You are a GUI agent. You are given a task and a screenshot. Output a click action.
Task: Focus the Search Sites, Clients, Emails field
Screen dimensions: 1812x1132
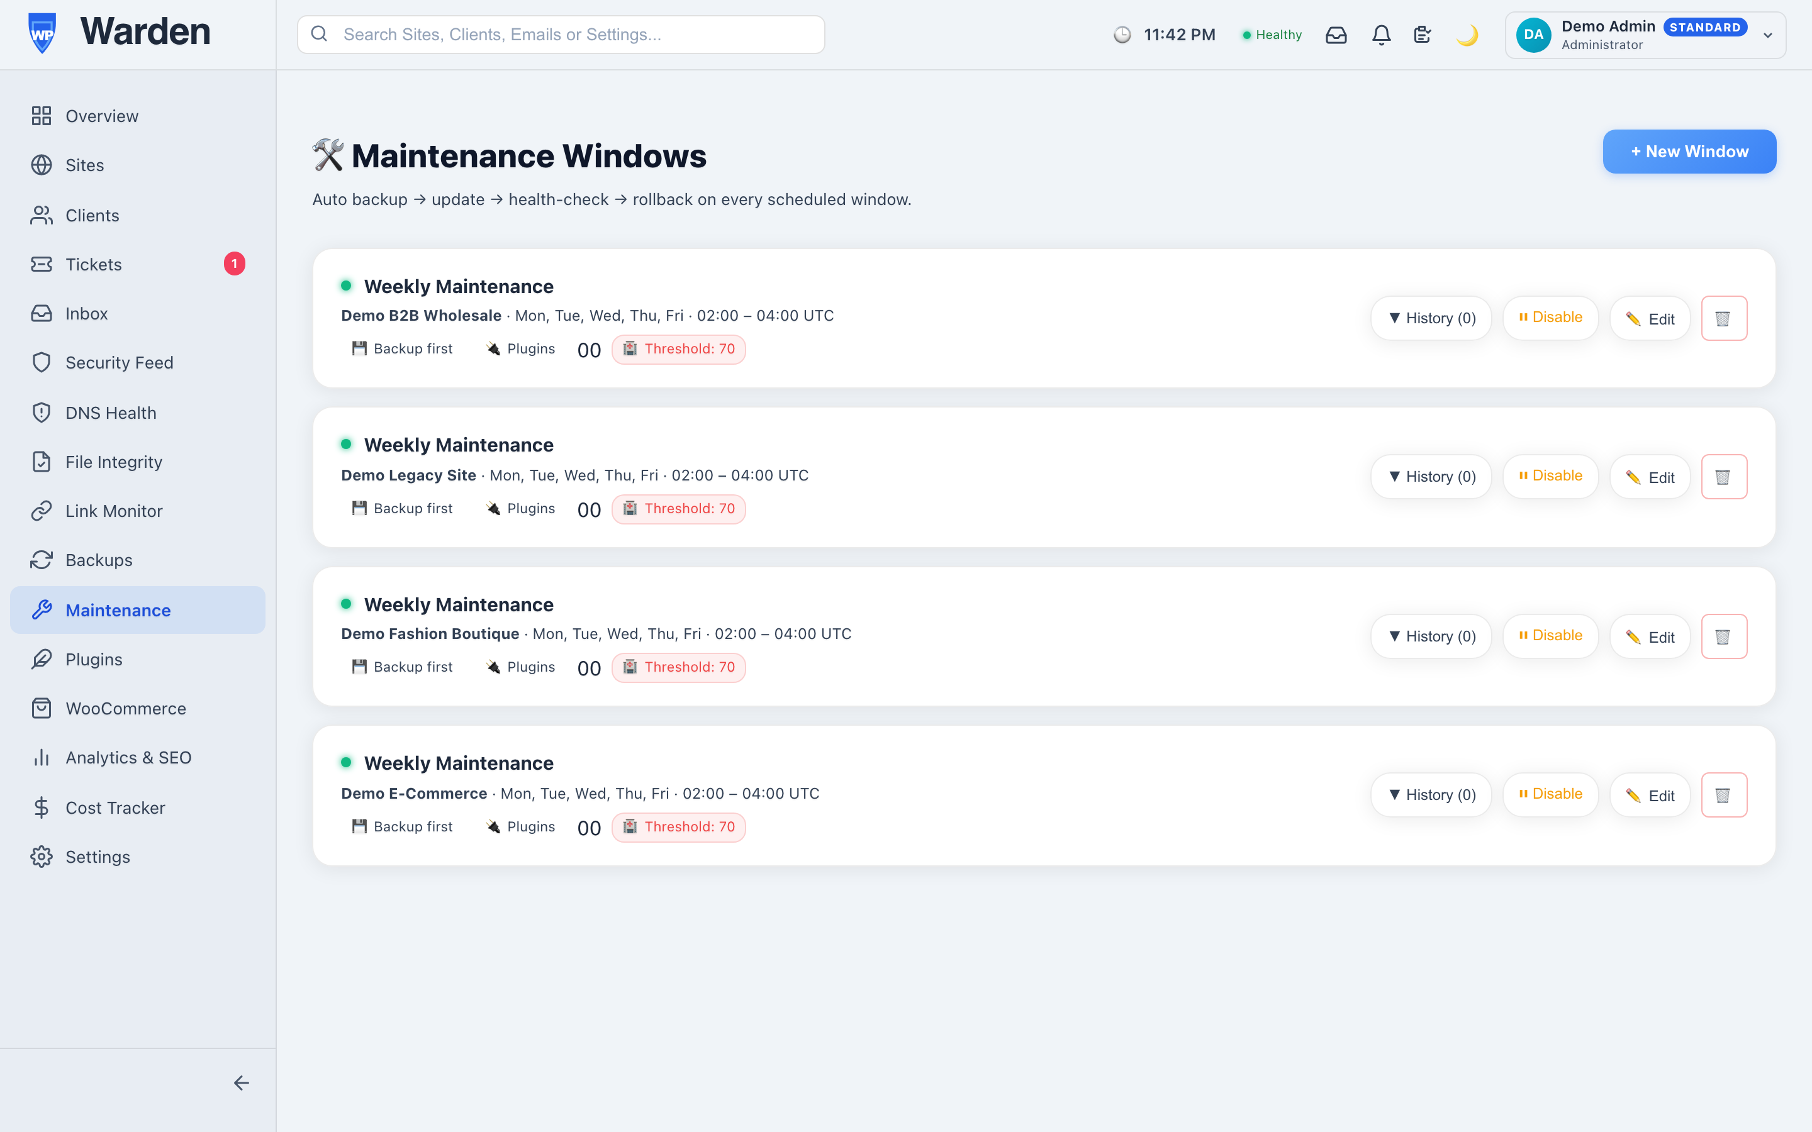click(x=561, y=35)
